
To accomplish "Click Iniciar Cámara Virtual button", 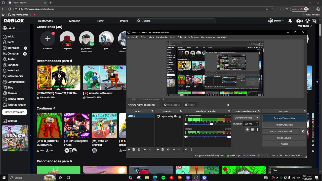I will pos(281,131).
